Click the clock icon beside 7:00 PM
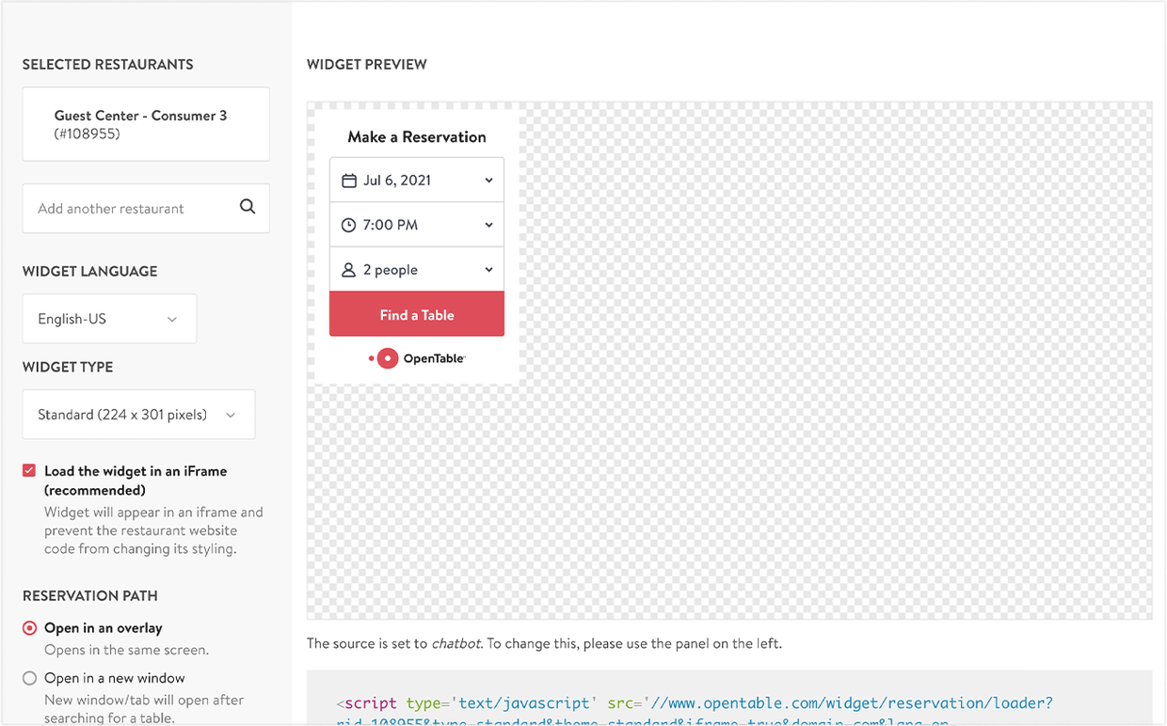1167x726 pixels. point(346,224)
